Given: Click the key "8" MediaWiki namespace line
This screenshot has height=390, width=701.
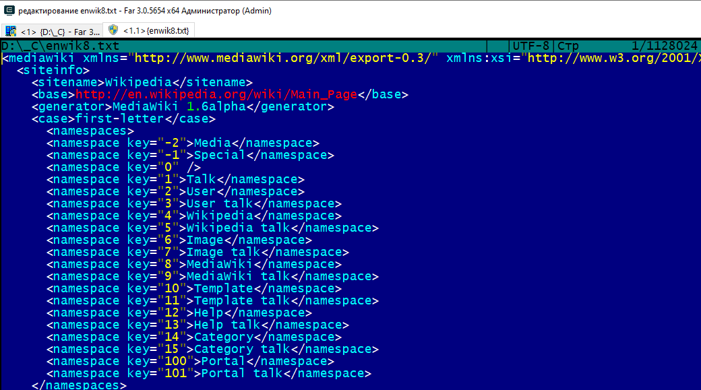Looking at the screenshot, I should [194, 264].
